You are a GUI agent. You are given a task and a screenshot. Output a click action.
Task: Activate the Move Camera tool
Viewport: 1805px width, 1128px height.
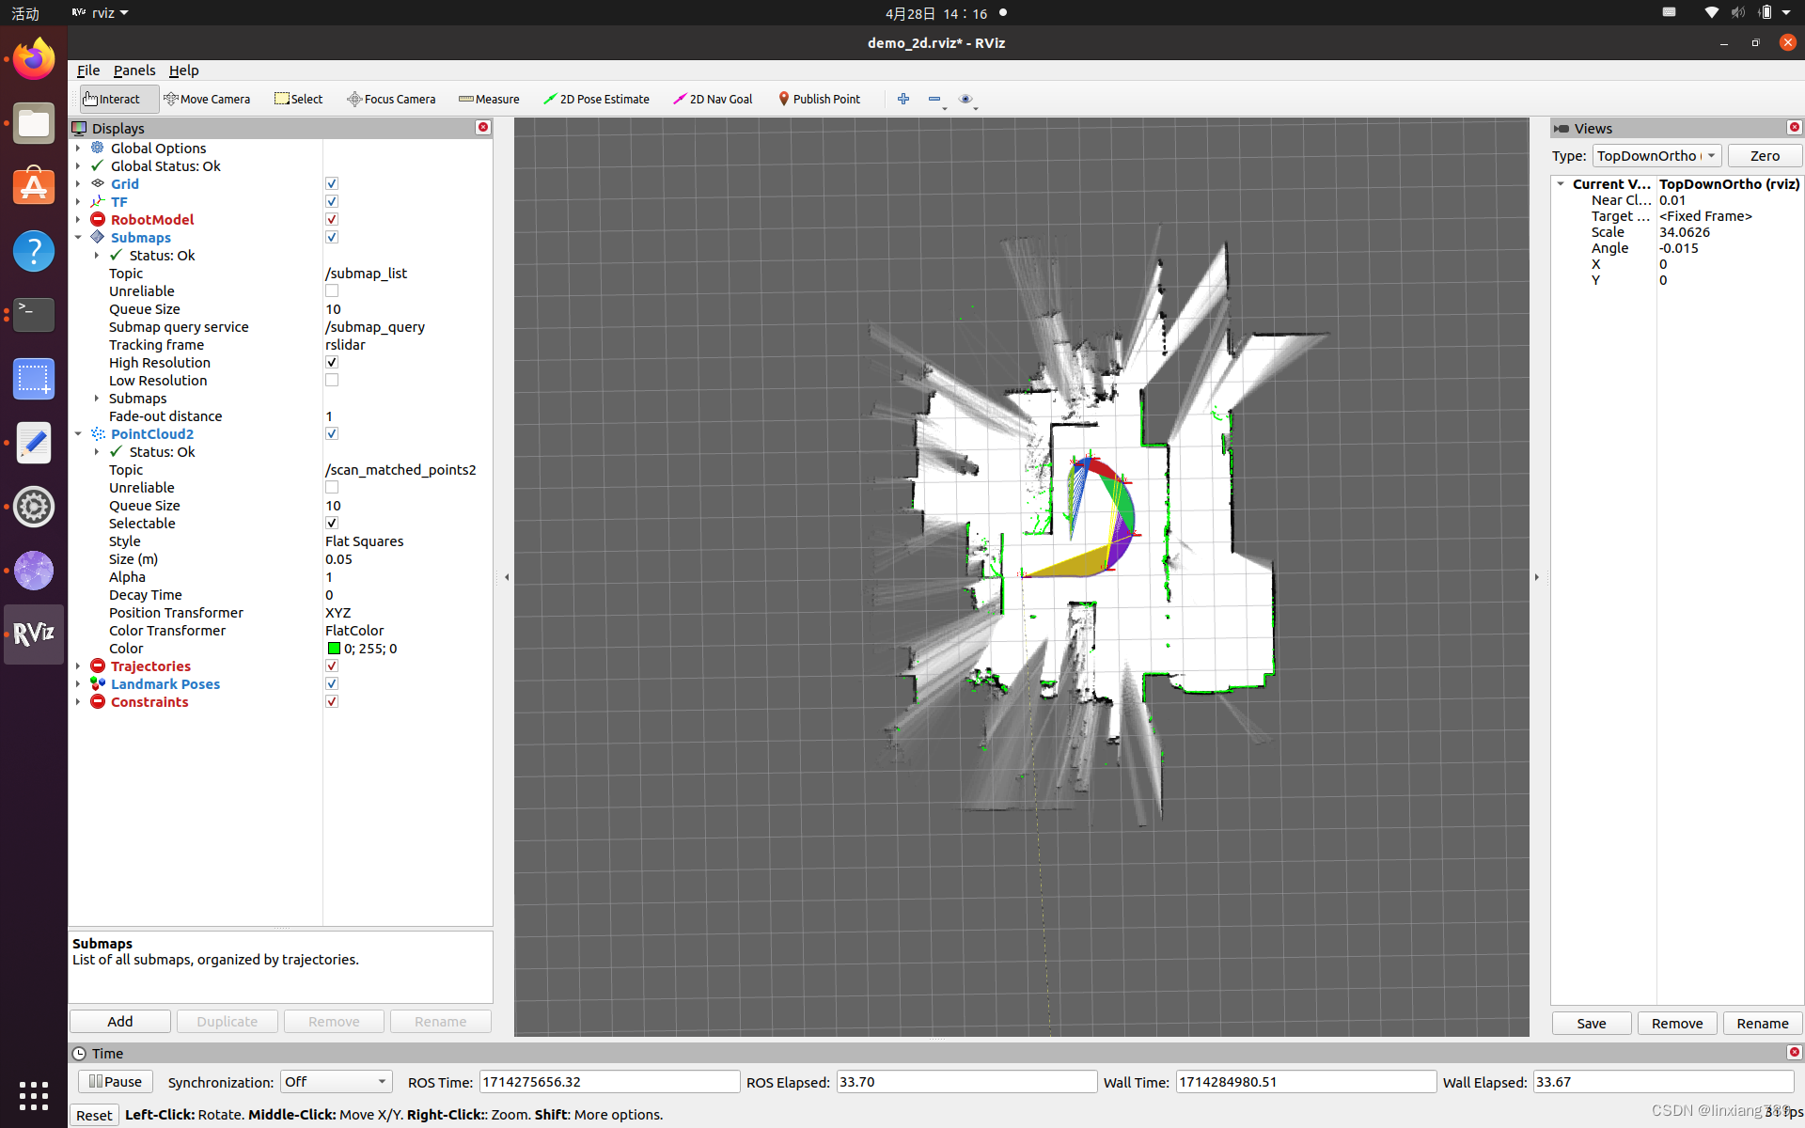(208, 99)
